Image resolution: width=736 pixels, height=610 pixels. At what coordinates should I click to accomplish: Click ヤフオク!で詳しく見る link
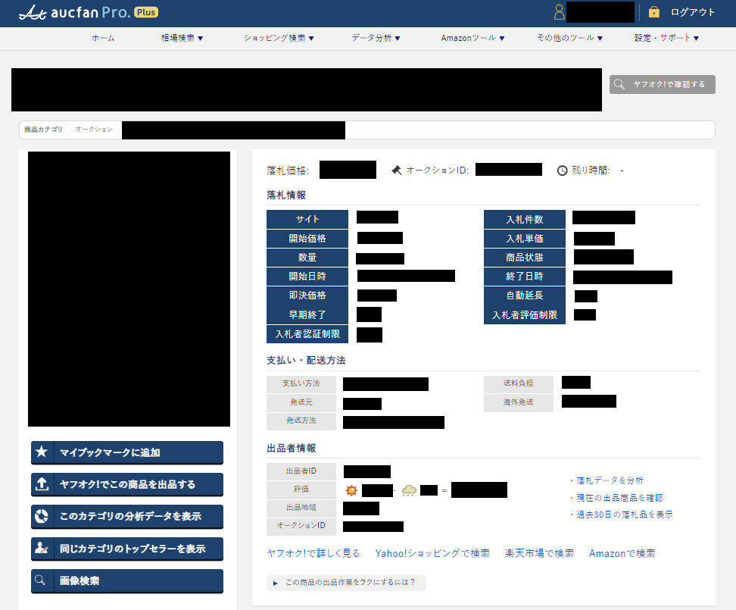pyautogui.click(x=313, y=553)
